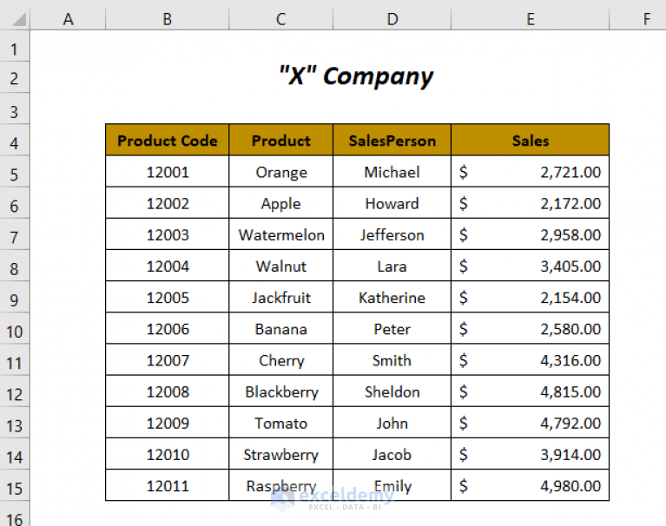Click the Watermelon product cell
This screenshot has width=666, height=526.
pos(280,234)
